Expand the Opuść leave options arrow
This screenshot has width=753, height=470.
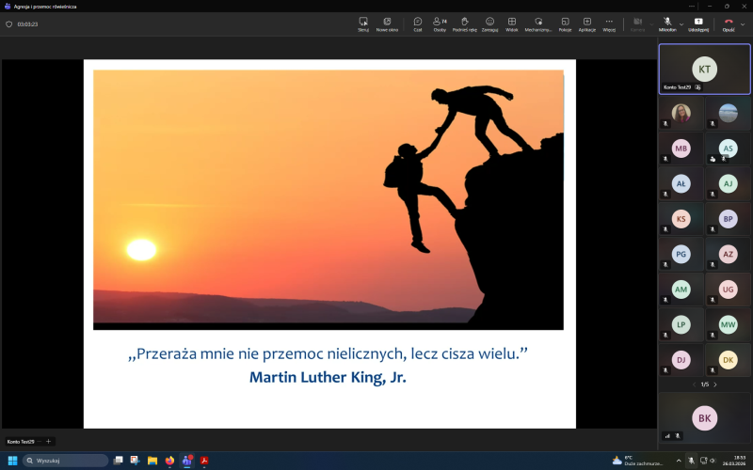pyautogui.click(x=743, y=23)
